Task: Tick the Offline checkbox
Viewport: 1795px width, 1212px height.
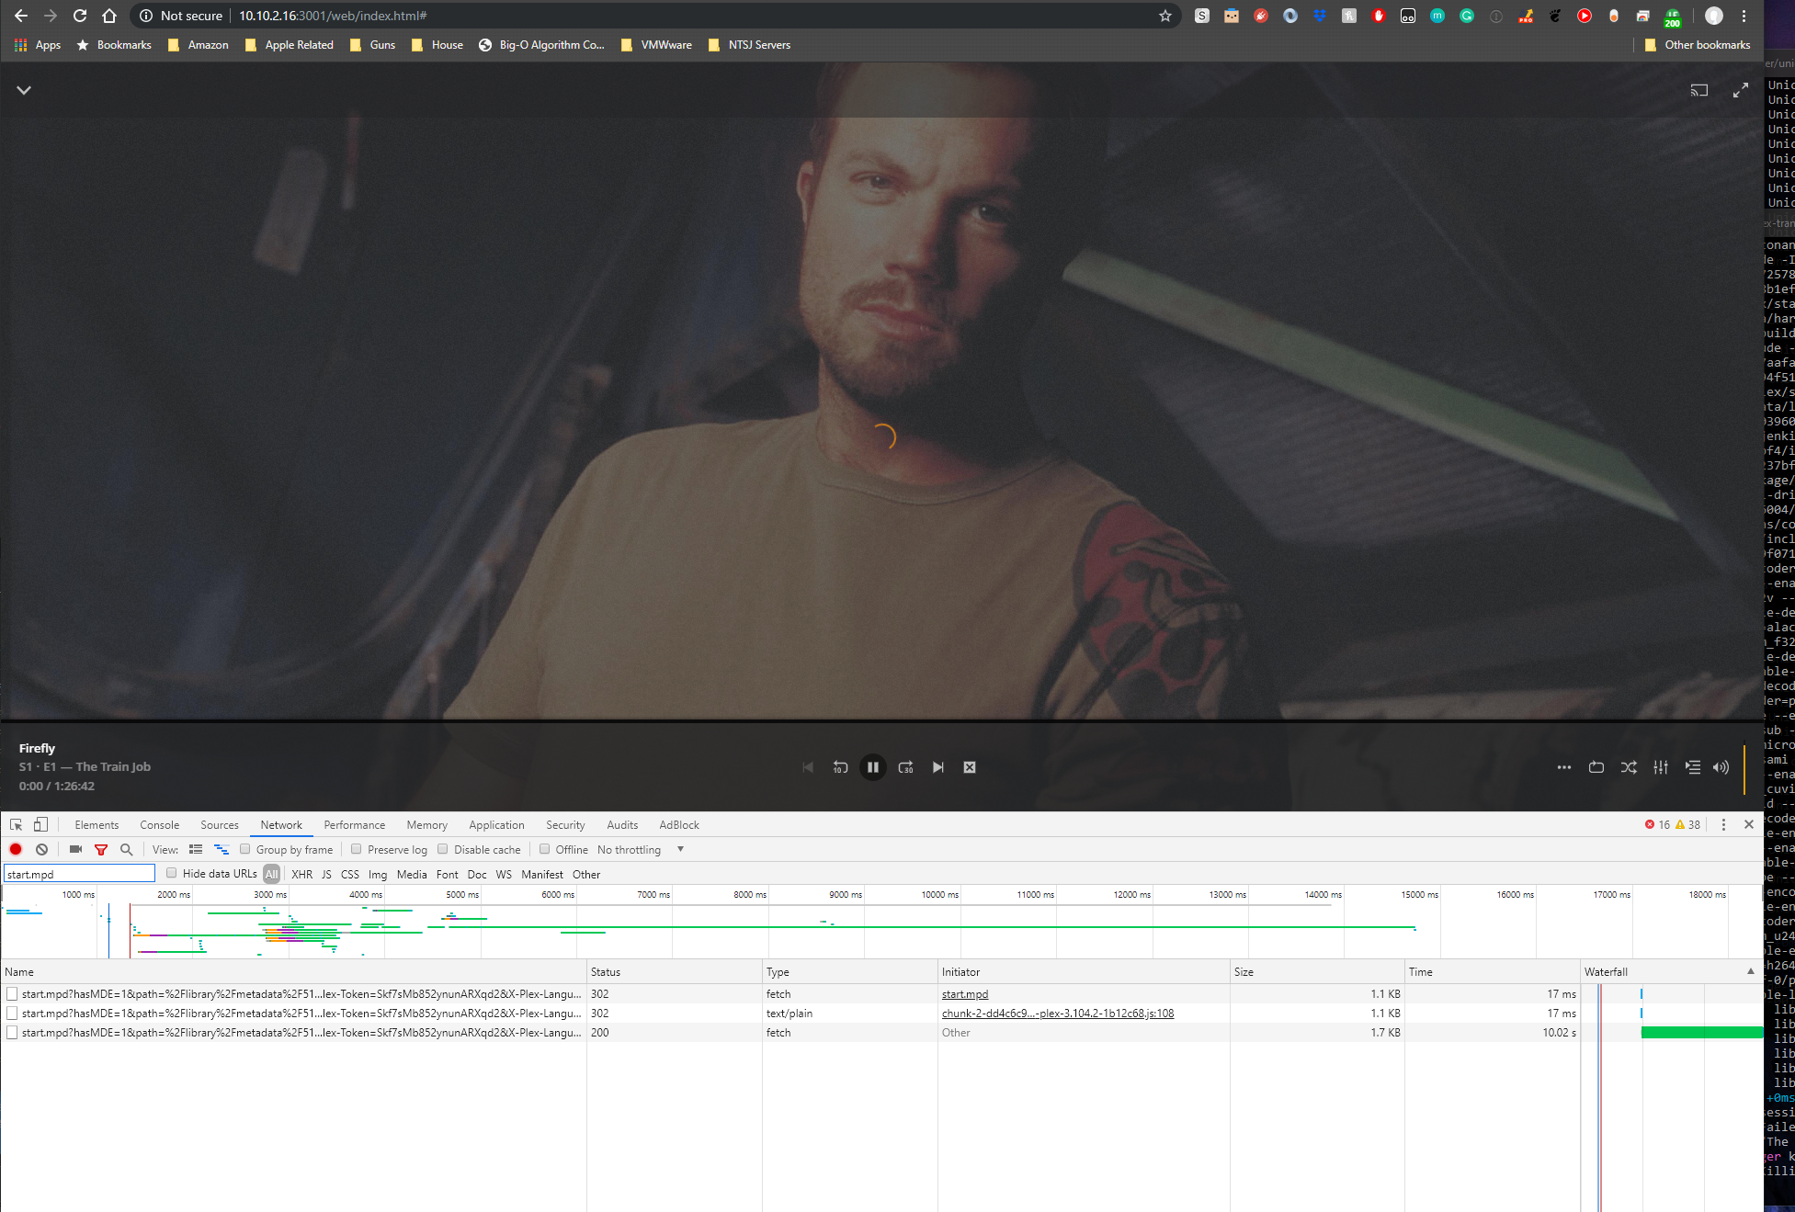Action: [x=545, y=849]
